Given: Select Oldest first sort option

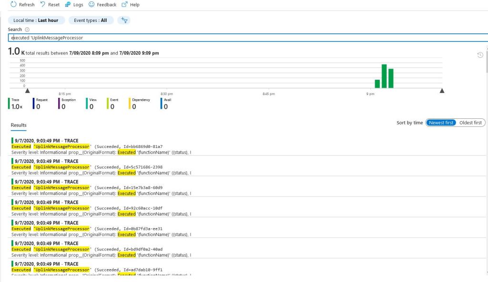Looking at the screenshot, I should tap(470, 123).
